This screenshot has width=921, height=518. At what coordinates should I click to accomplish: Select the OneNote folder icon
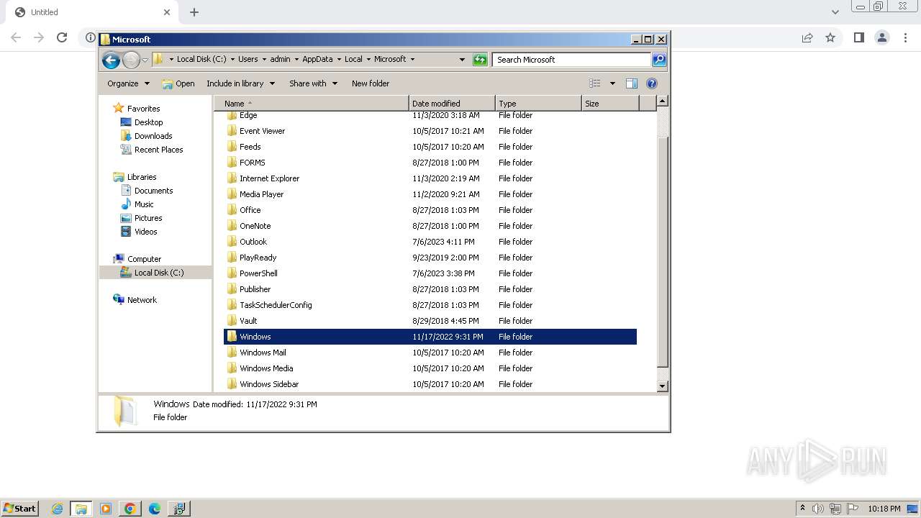point(232,226)
